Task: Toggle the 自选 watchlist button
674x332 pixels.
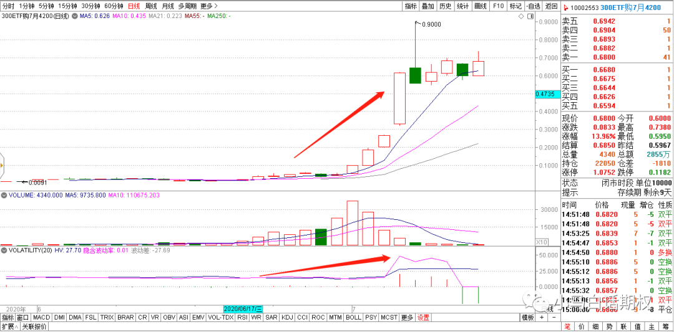Action: point(532,6)
